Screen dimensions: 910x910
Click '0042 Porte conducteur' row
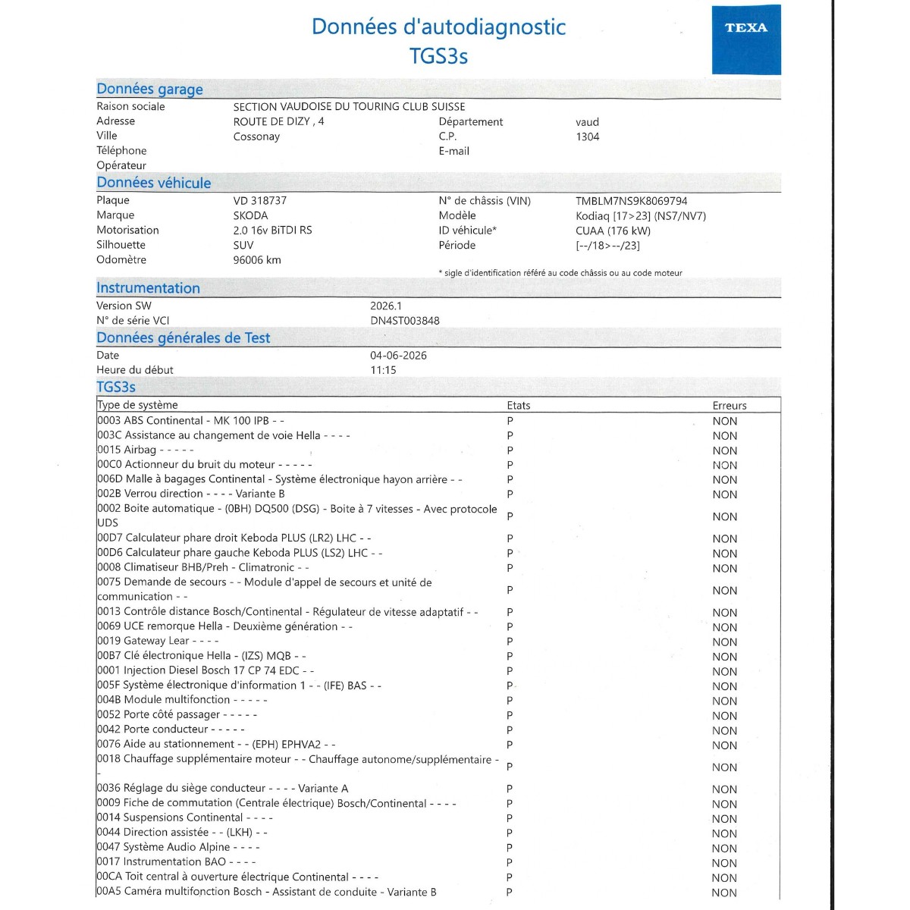438,730
